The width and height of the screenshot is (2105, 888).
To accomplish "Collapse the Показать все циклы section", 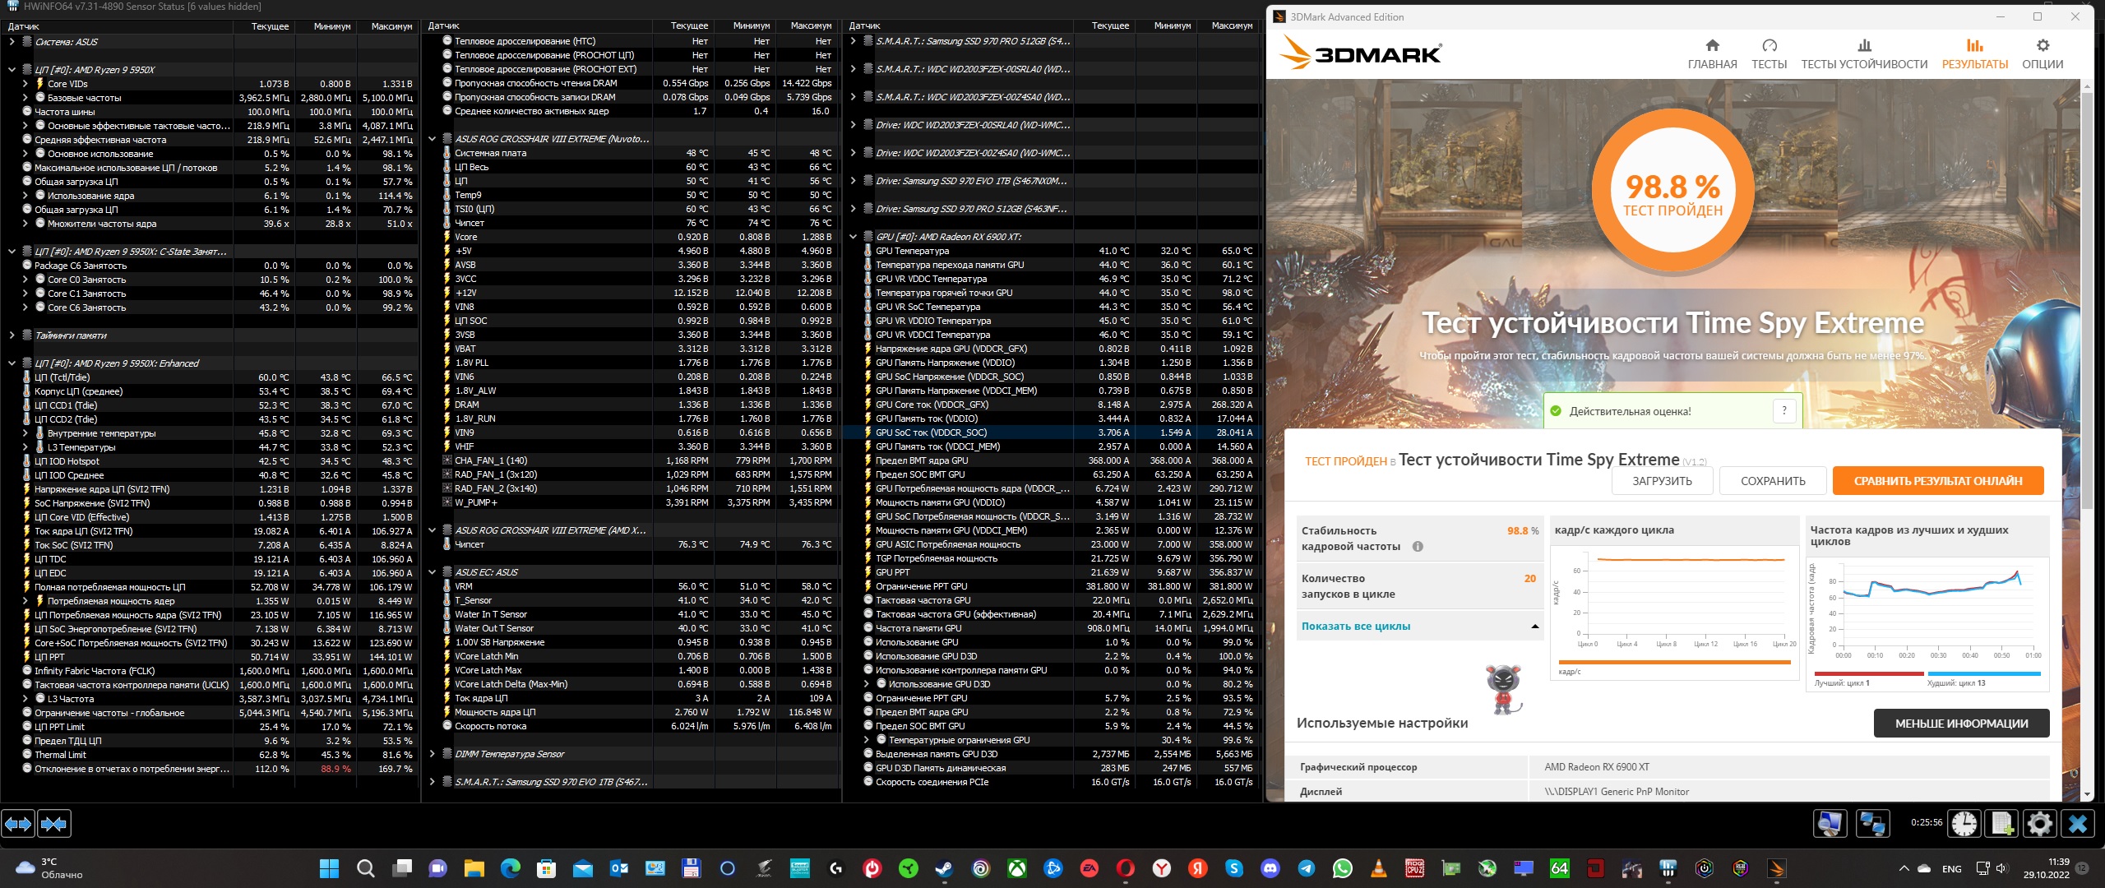I will pyautogui.click(x=1534, y=627).
